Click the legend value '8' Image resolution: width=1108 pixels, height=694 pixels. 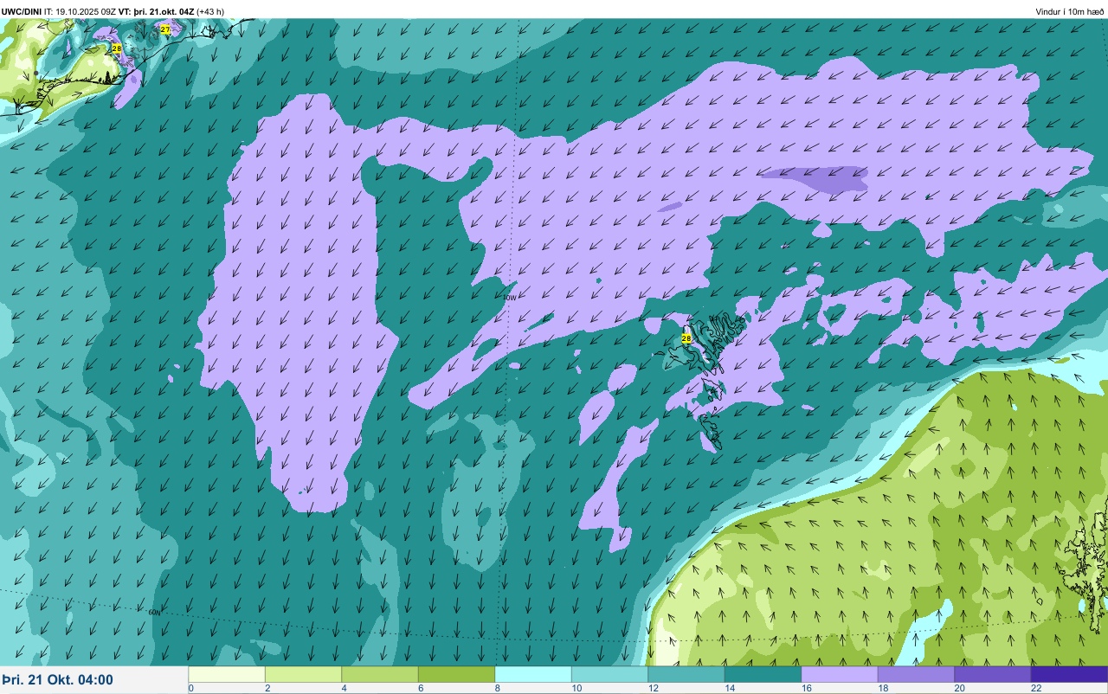point(496,689)
